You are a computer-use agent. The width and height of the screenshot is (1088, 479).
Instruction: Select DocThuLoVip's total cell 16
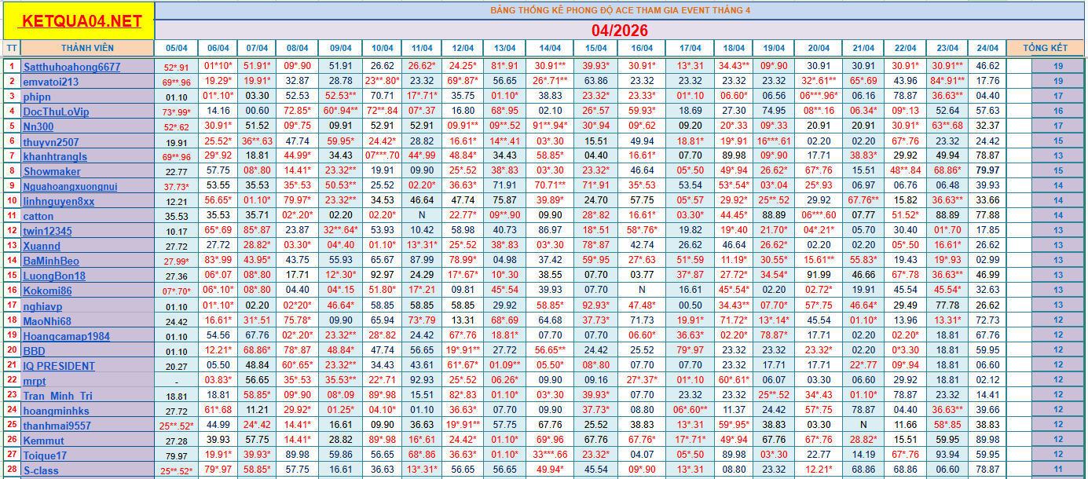click(x=1057, y=112)
